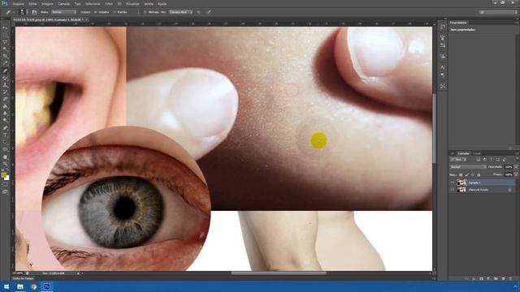Hide the Plano de fundo layer

click(x=452, y=190)
